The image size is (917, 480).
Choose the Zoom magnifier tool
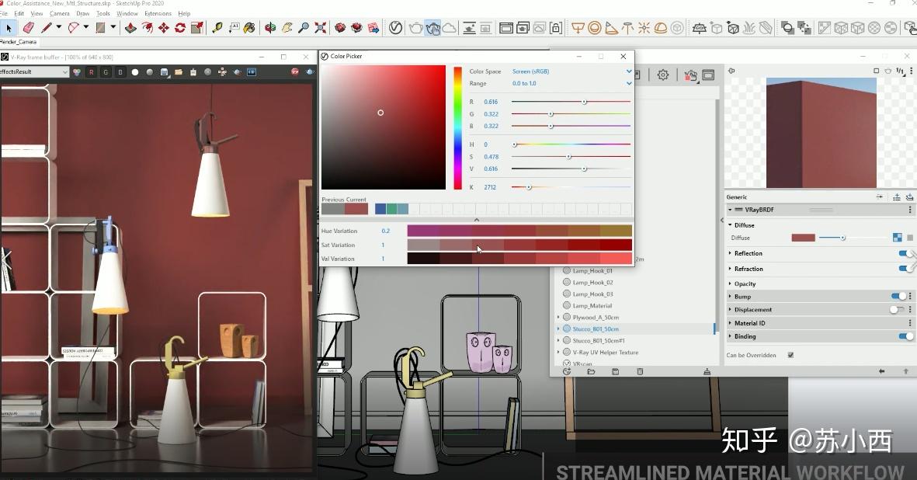303,27
